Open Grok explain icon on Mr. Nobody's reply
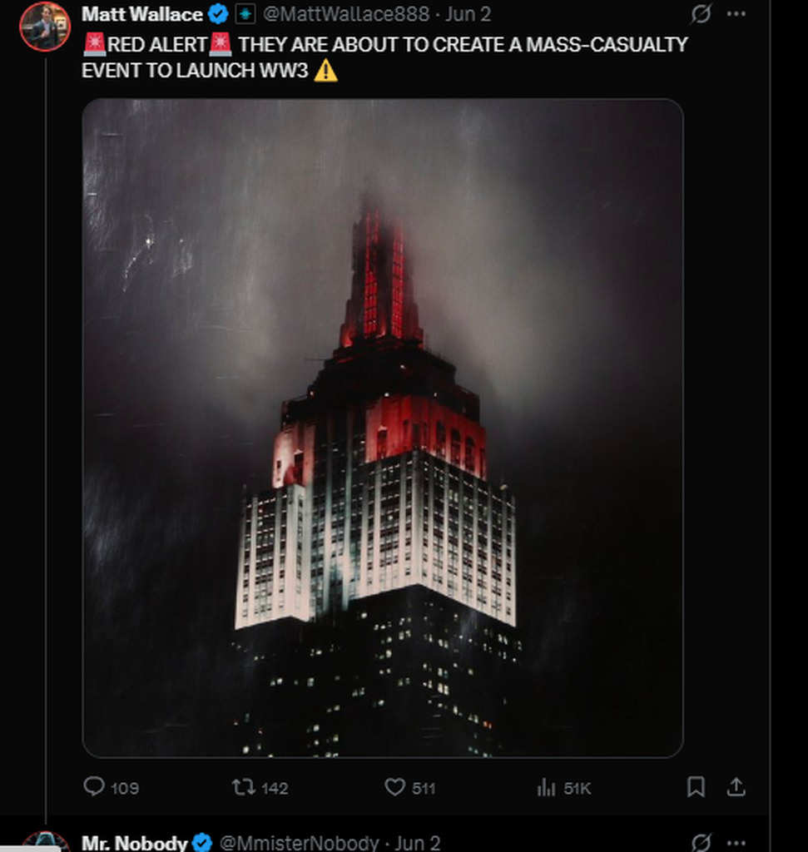This screenshot has height=852, width=808. (701, 843)
